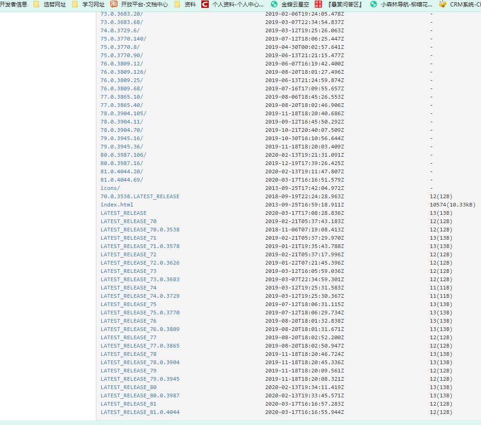Click the orange CRM系统 bookmark icon
Screen dimensions: 481x425
point(442,5)
